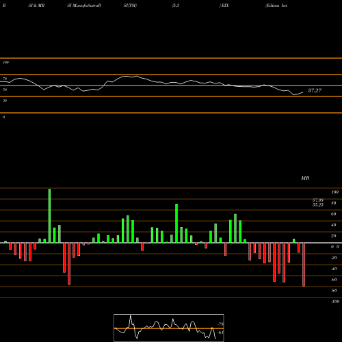Click the RSI axis label 70
The width and height of the screenshot is (342, 342).
tap(5, 79)
